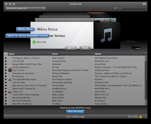Click the large music note album artwork
Image resolution: width=151 pixels, height=124 pixels.
107,35
